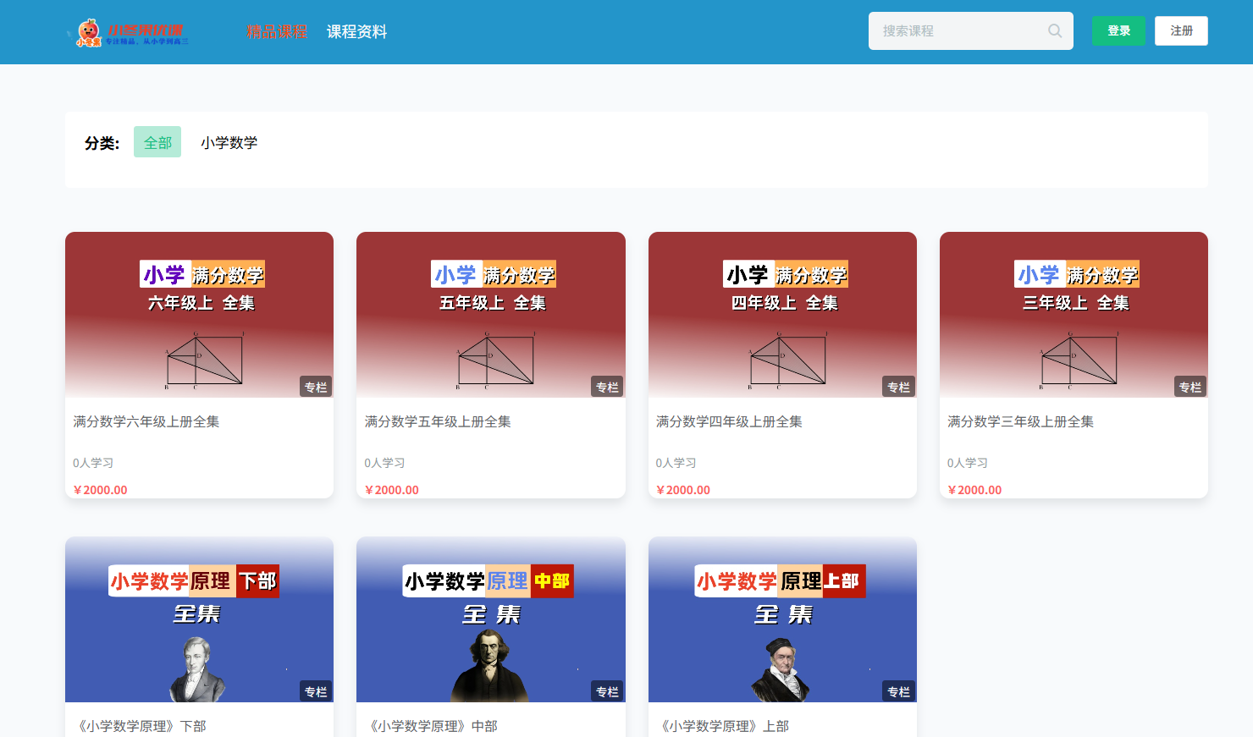Filter by 小学数学 category
Viewport: 1253px width, 737px height.
(x=229, y=143)
